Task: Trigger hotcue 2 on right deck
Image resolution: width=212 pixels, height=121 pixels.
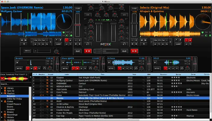Action: point(190,40)
